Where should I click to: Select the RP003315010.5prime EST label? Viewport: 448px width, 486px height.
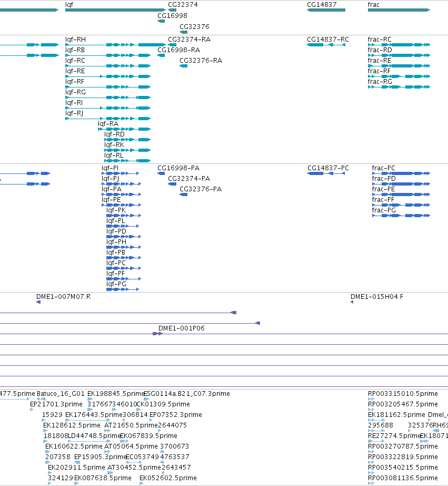pos(403,394)
